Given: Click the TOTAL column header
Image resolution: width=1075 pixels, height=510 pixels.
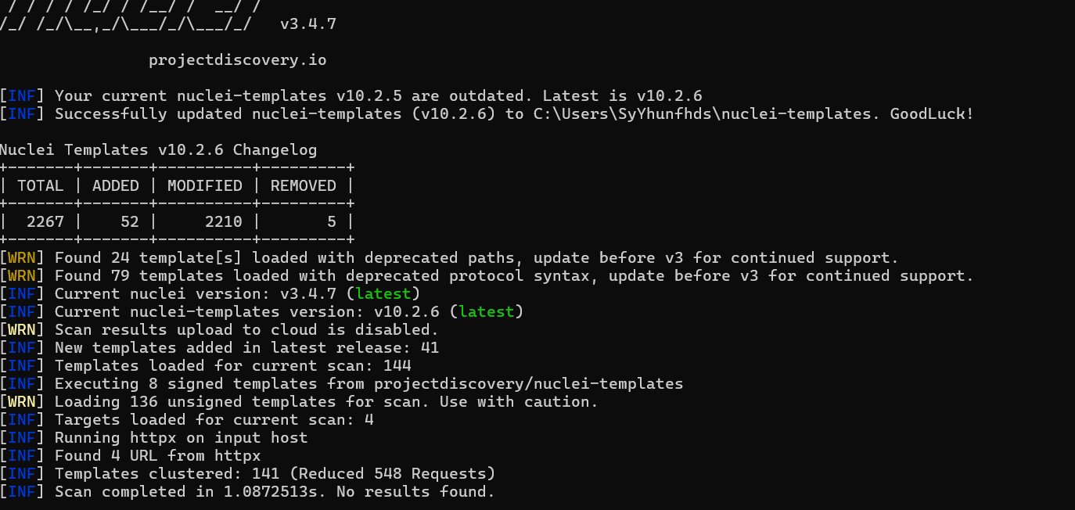Looking at the screenshot, I should (40, 185).
